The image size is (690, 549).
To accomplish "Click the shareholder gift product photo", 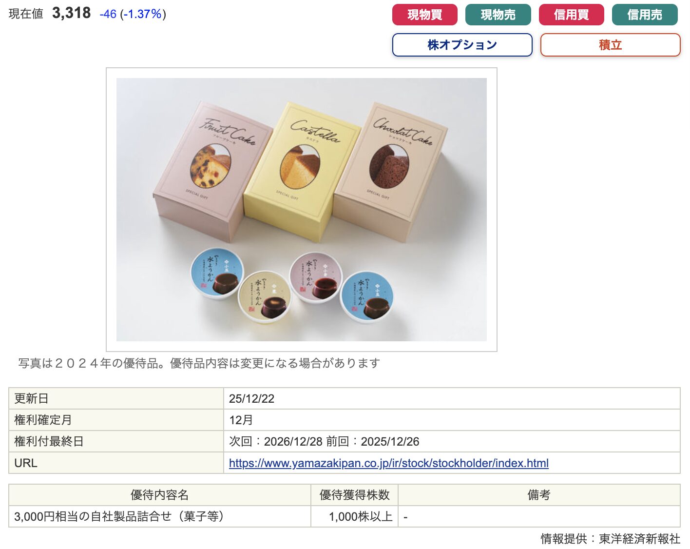I will point(302,210).
